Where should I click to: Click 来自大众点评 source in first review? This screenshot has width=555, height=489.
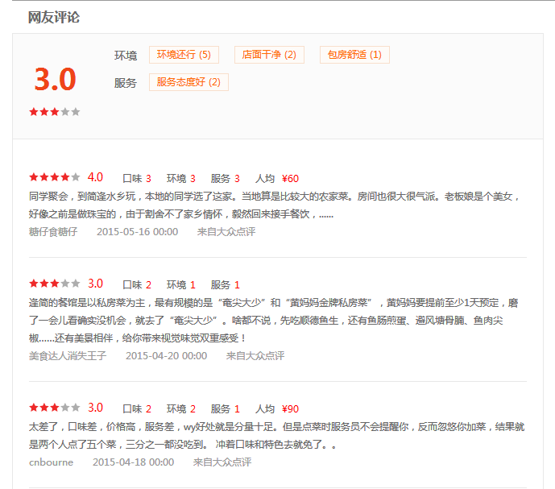click(x=226, y=231)
